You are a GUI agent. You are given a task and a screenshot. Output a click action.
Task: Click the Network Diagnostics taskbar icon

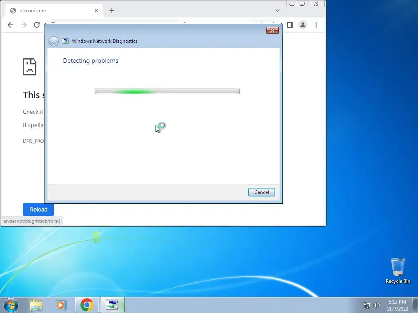coord(112,305)
